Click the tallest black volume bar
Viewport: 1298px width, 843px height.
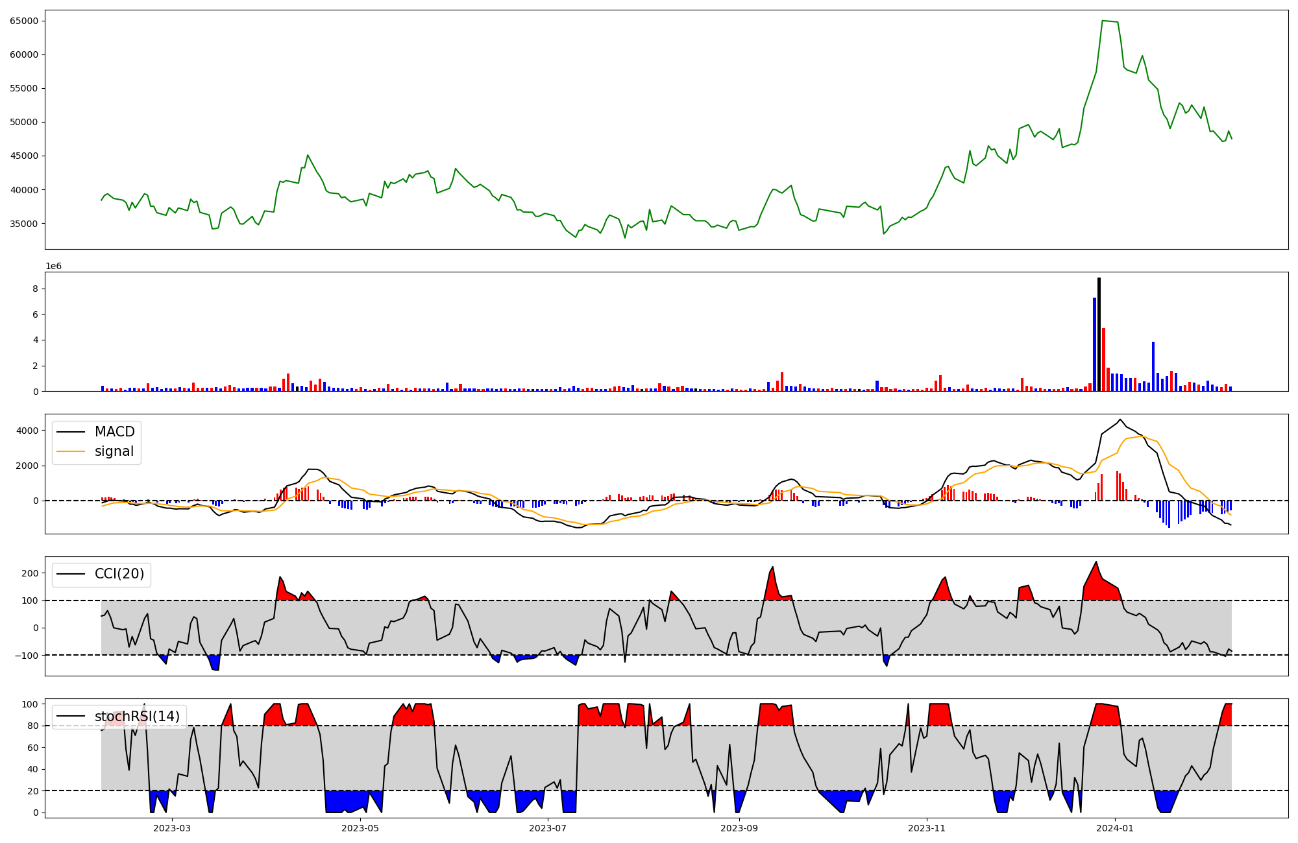[x=1099, y=335]
